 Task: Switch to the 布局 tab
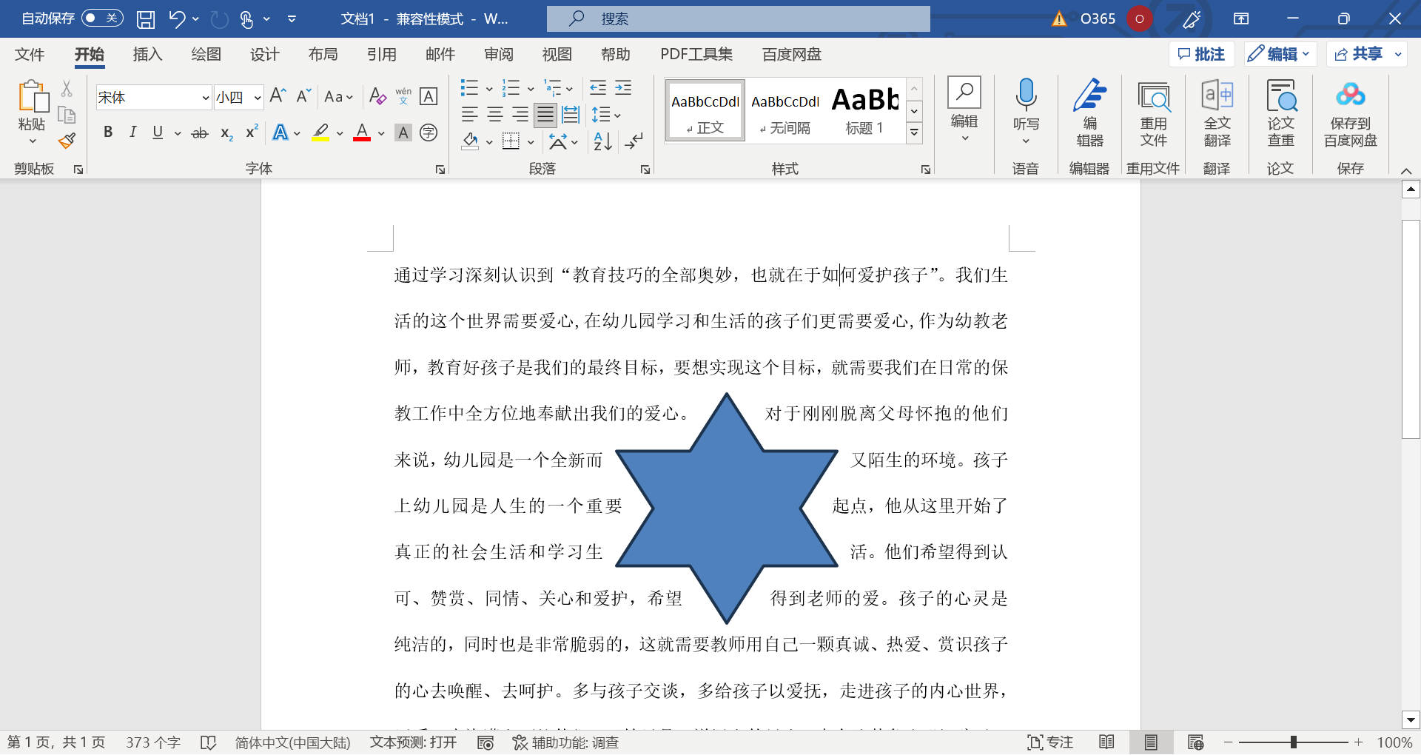click(x=323, y=54)
